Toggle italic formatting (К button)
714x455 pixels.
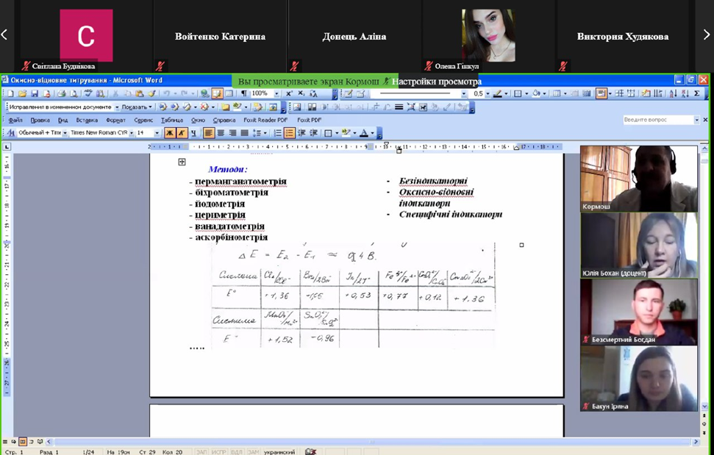click(182, 133)
